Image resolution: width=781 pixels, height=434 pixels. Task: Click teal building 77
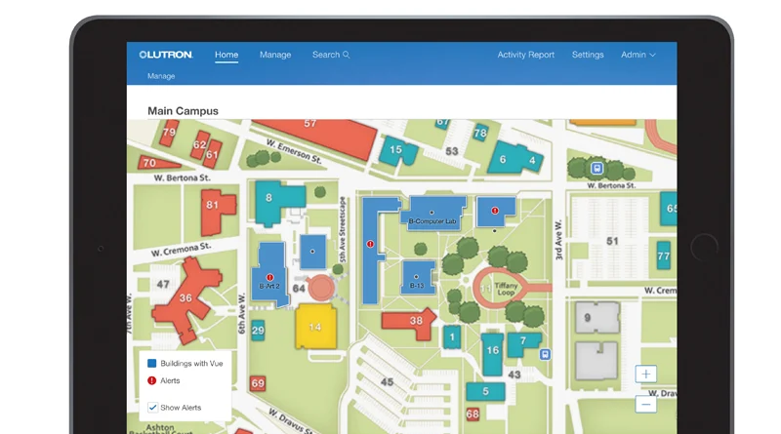(664, 256)
